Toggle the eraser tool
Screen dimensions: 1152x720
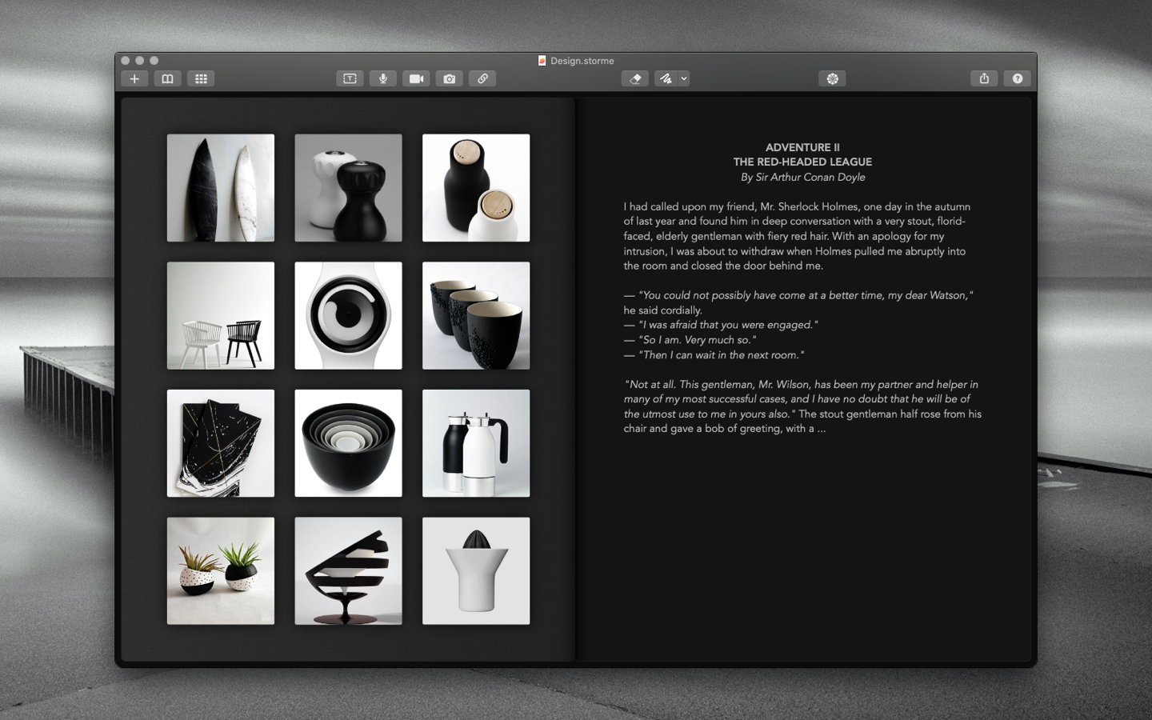coord(635,78)
